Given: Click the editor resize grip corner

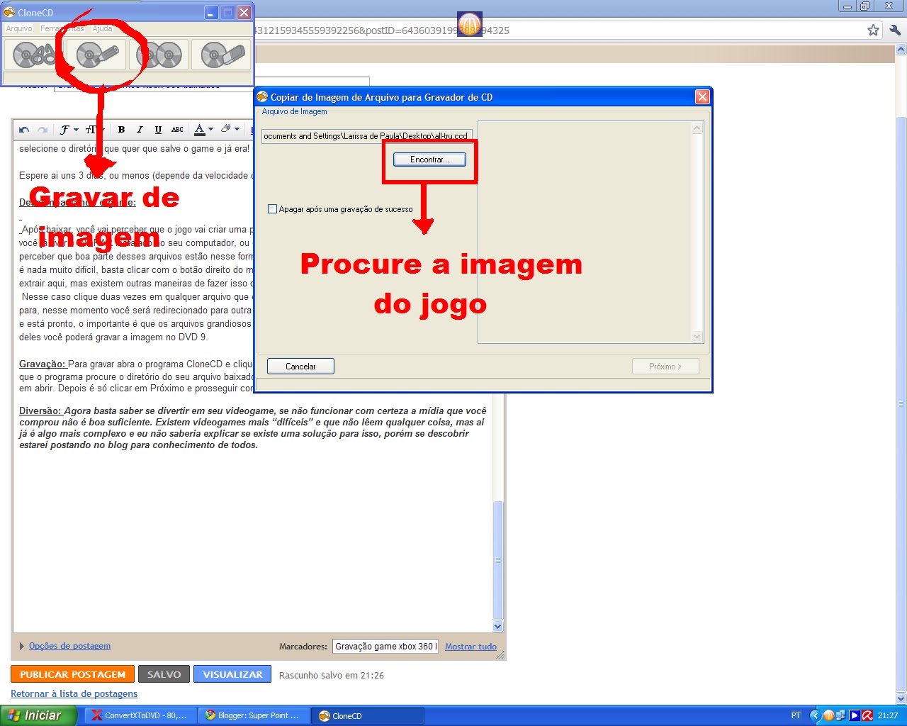Looking at the screenshot, I should 501,655.
